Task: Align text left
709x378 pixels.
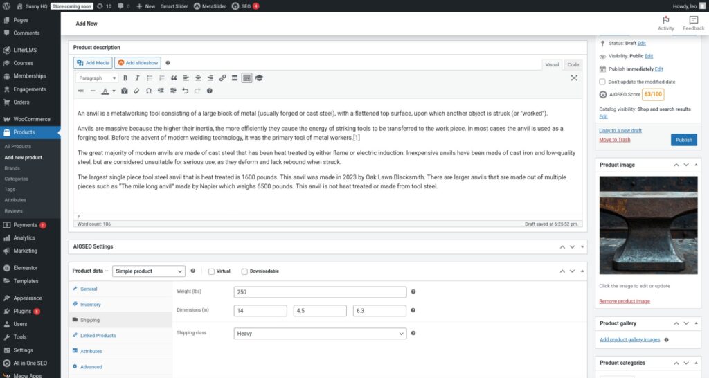Action: tap(186, 78)
